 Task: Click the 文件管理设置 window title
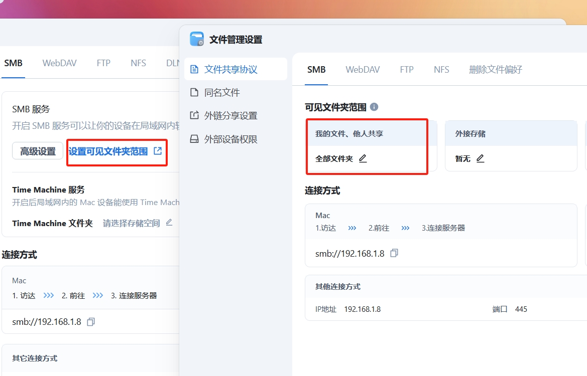pos(236,39)
